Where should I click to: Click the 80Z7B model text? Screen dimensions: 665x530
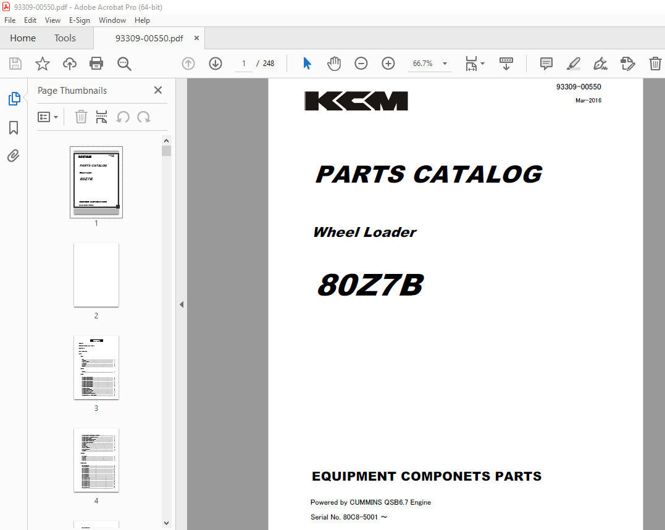(x=370, y=284)
